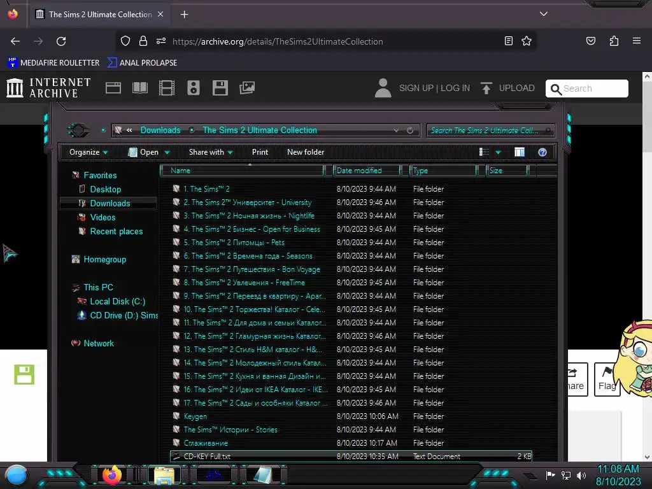Click SIGN UP link
Viewport: 652px width, 489px height.
[x=416, y=88]
